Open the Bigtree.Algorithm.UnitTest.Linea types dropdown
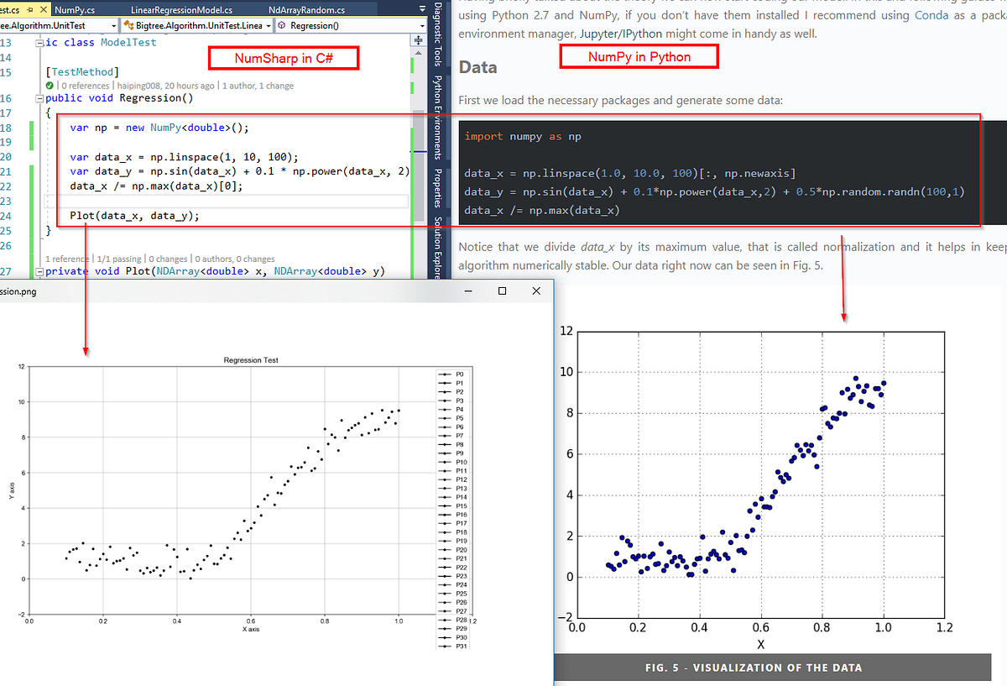Viewport: 1007px width, 686px height. [x=269, y=26]
